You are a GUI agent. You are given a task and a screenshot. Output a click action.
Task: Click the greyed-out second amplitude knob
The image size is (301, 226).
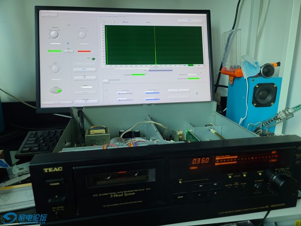[82, 35]
